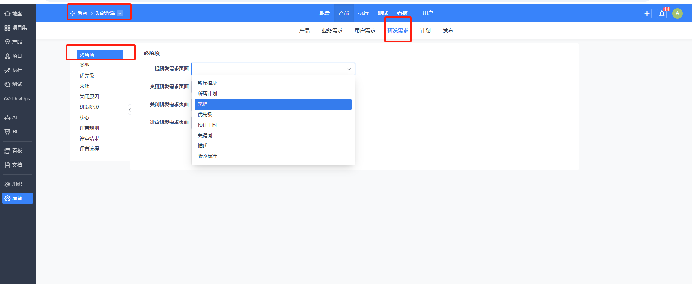Choose 验收标准 from the dropdown options
692x284 pixels.
click(207, 157)
